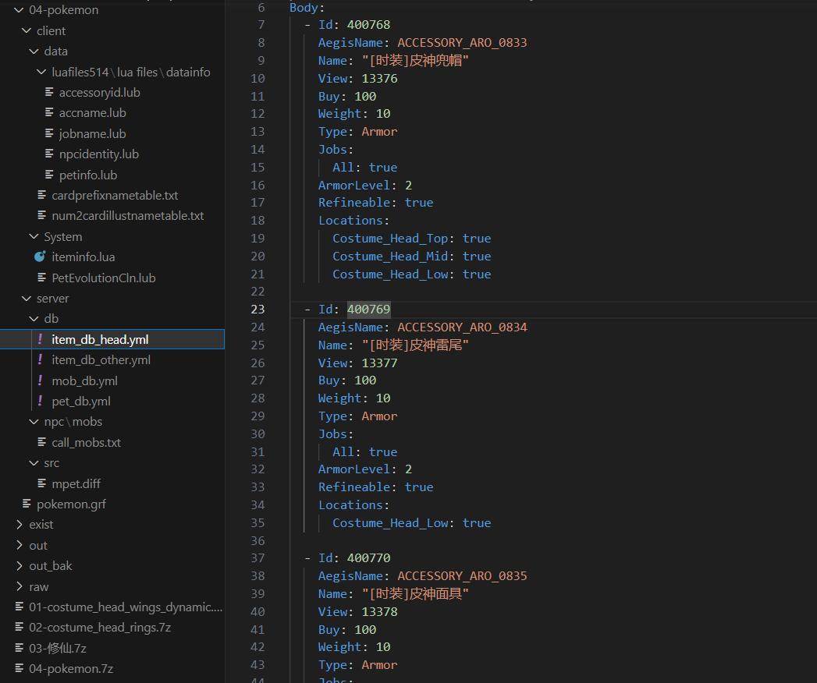
Task: Click the Lua icon beside iteminfo.lua
Action: 41,257
